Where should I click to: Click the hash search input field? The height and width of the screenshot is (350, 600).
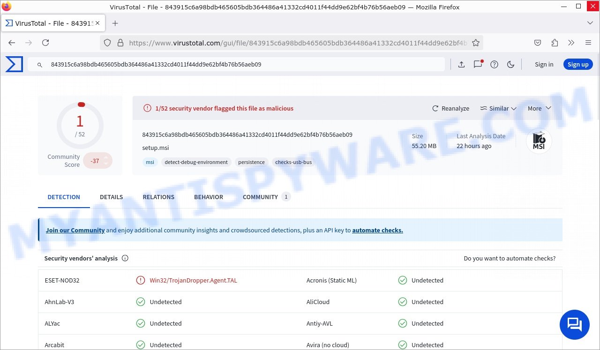point(236,65)
